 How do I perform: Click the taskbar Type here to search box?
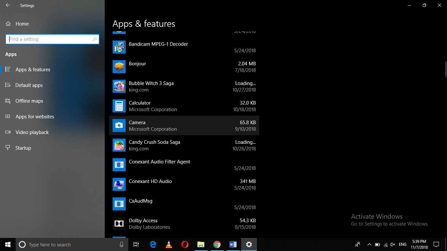pos(72,244)
